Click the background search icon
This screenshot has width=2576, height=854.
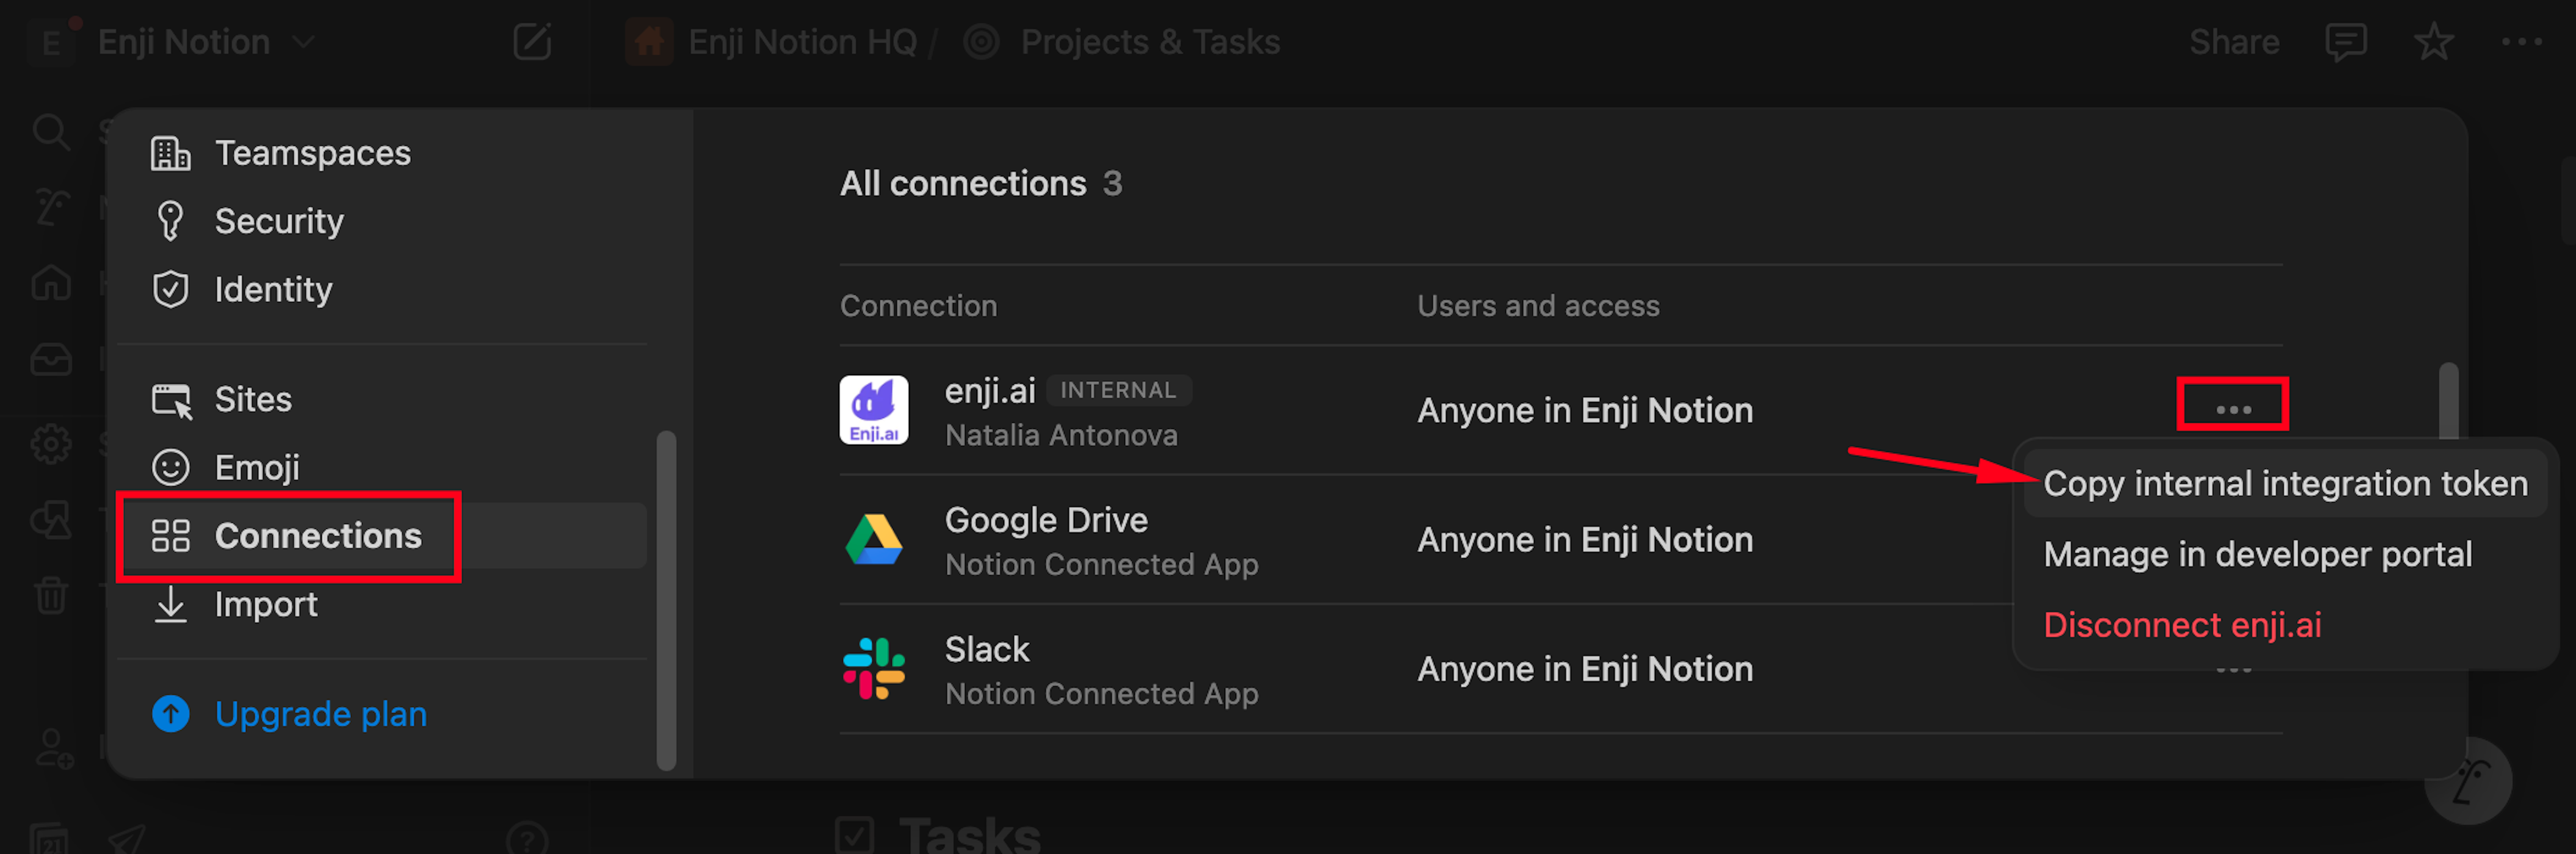(50, 131)
